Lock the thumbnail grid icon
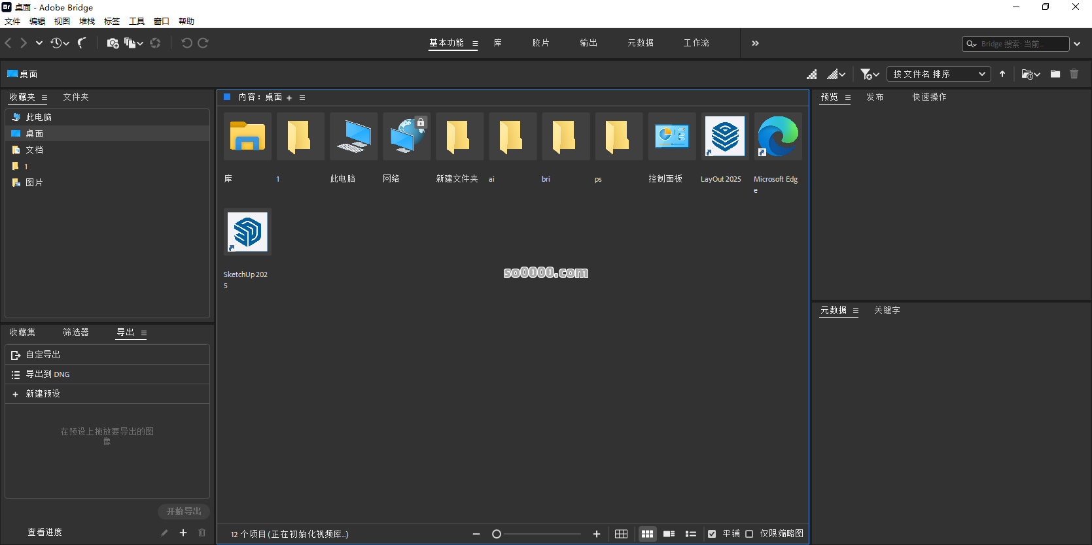 point(621,534)
